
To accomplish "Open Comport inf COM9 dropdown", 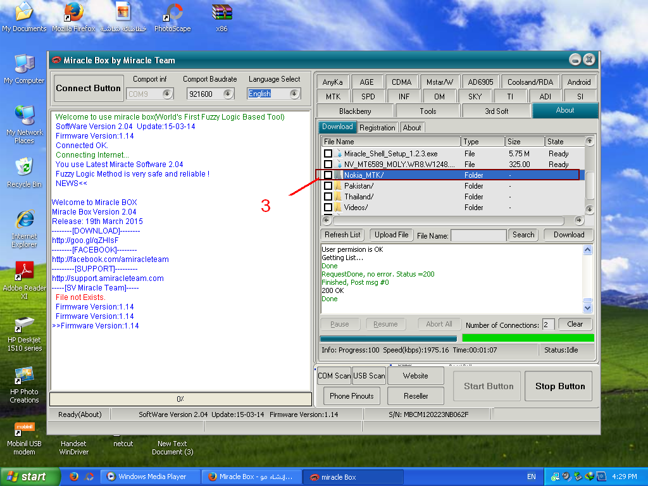I will point(167,94).
